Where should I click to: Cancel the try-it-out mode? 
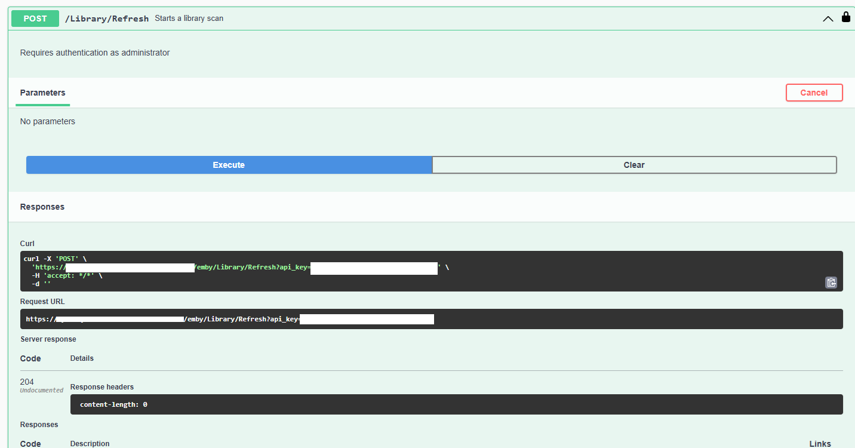coord(814,93)
